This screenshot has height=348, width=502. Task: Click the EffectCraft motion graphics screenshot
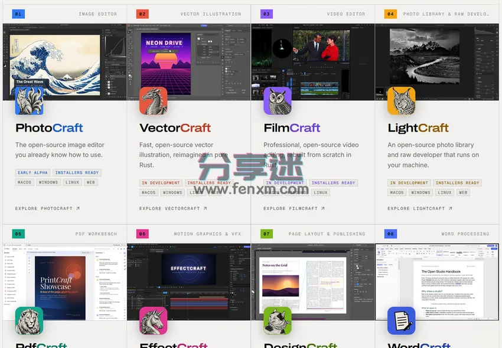[x=189, y=282]
